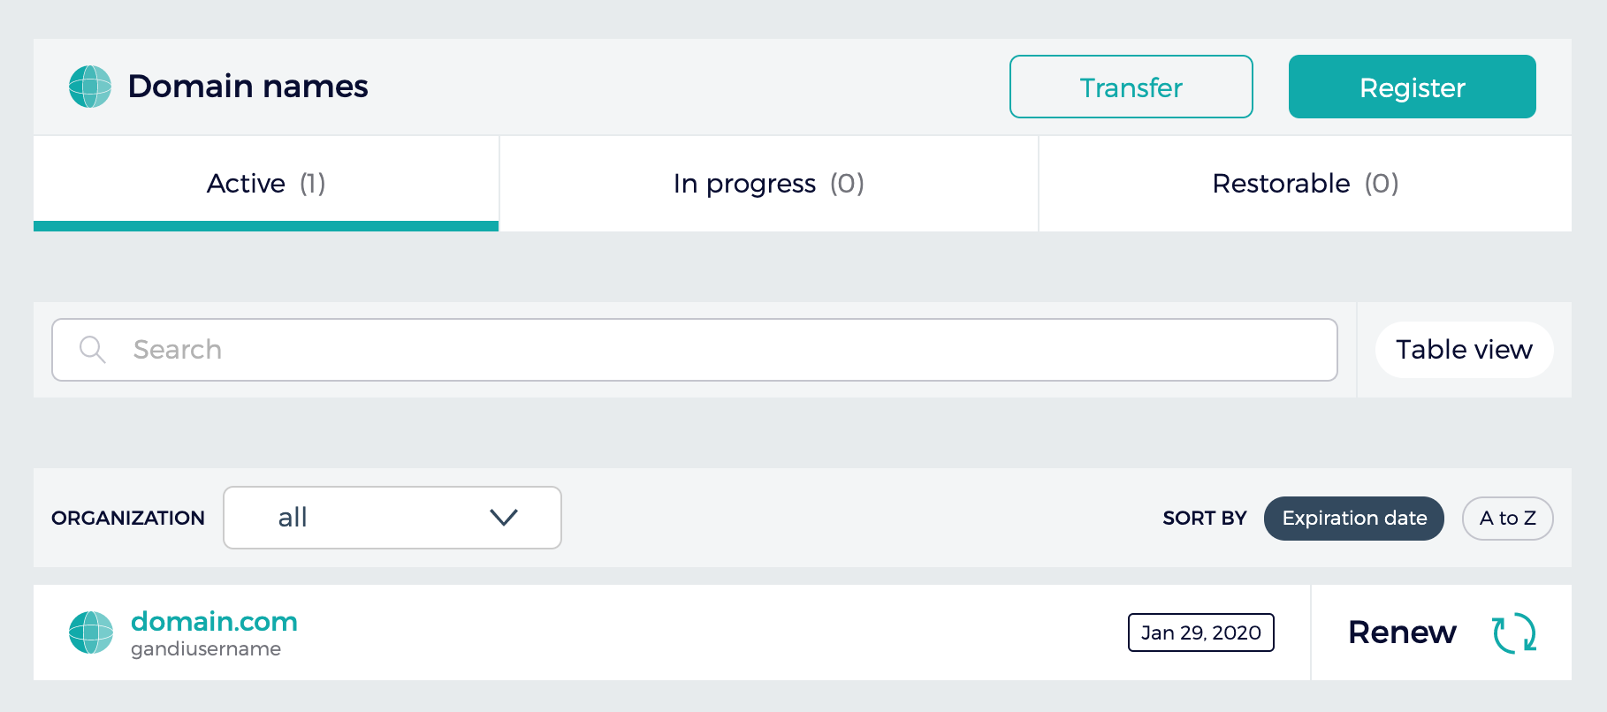Click the gandiusername owner text

pos(206,649)
